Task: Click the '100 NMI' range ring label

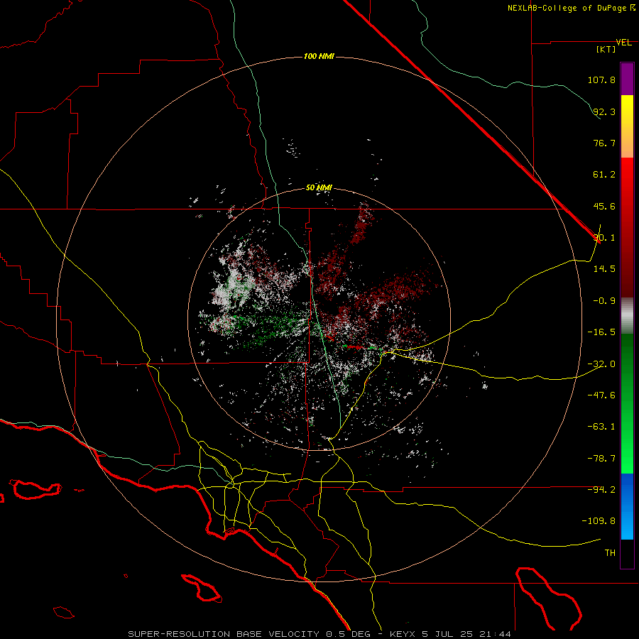Action: click(x=319, y=56)
